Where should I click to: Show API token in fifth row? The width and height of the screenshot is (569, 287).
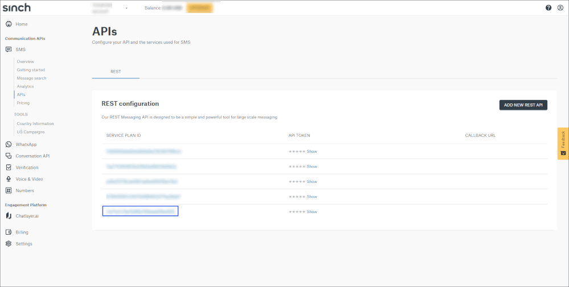tap(312, 212)
